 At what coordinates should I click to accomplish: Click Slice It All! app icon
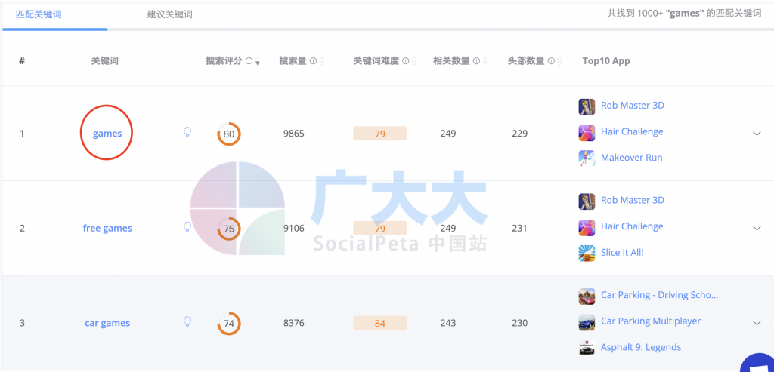tap(587, 253)
